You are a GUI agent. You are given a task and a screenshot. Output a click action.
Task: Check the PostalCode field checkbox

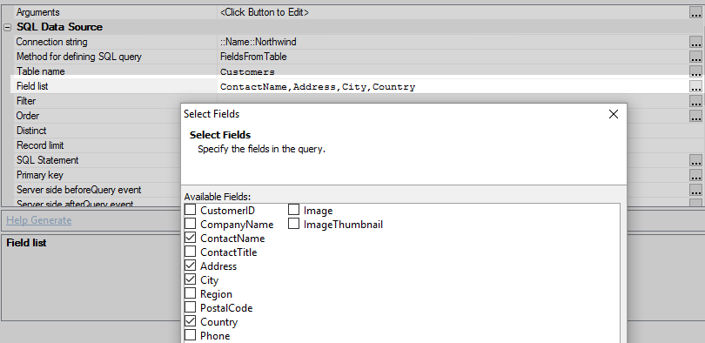(191, 307)
